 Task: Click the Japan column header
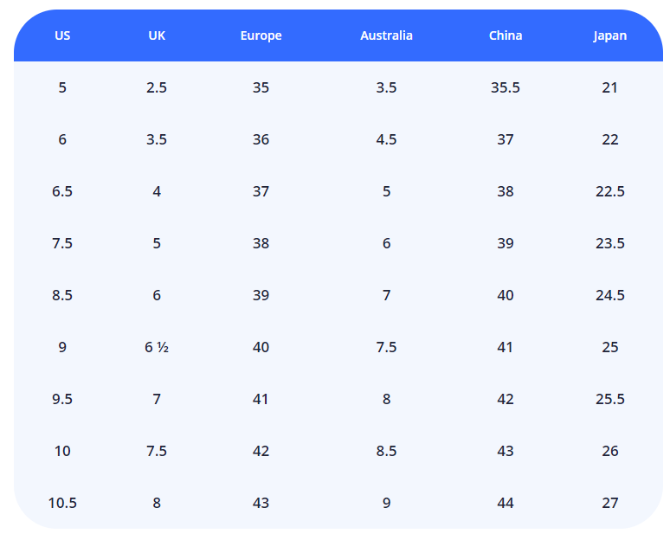click(610, 35)
